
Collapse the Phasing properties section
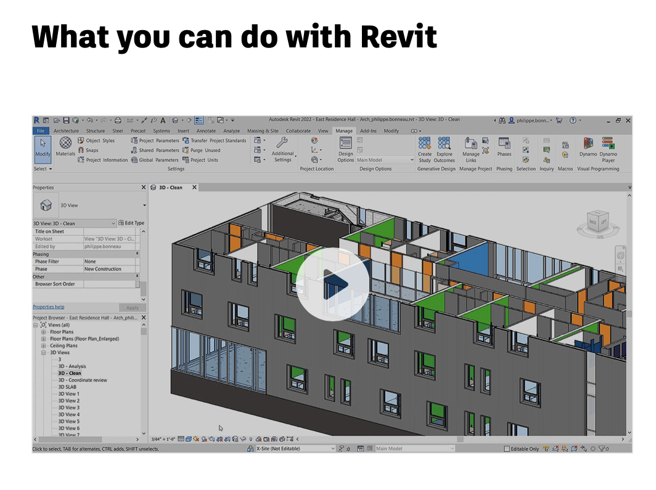click(x=137, y=254)
